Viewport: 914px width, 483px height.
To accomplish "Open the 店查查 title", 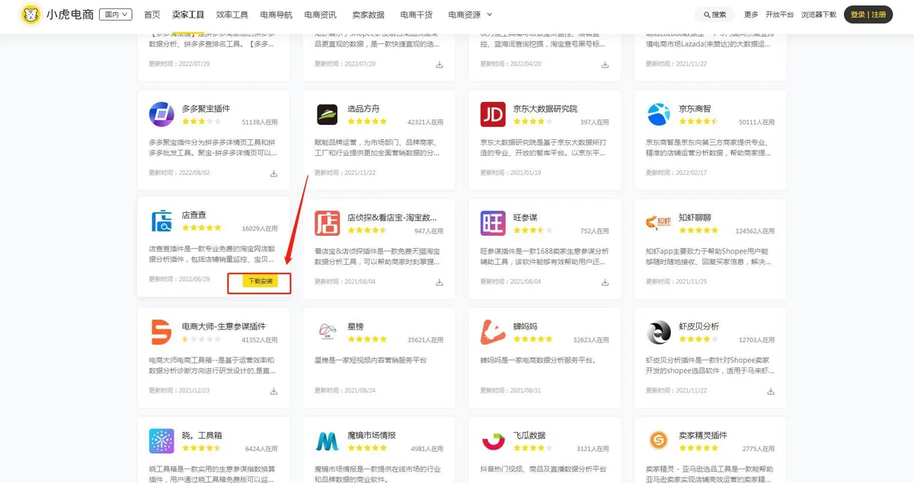I will 193,215.
